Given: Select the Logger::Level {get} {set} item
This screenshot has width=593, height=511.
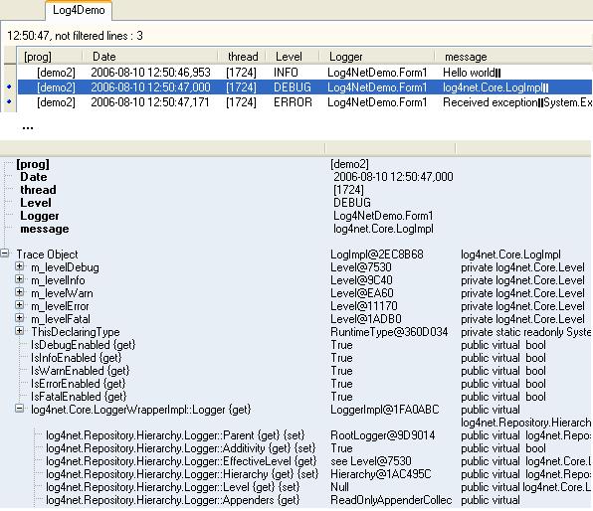Looking at the screenshot, I should (173, 487).
